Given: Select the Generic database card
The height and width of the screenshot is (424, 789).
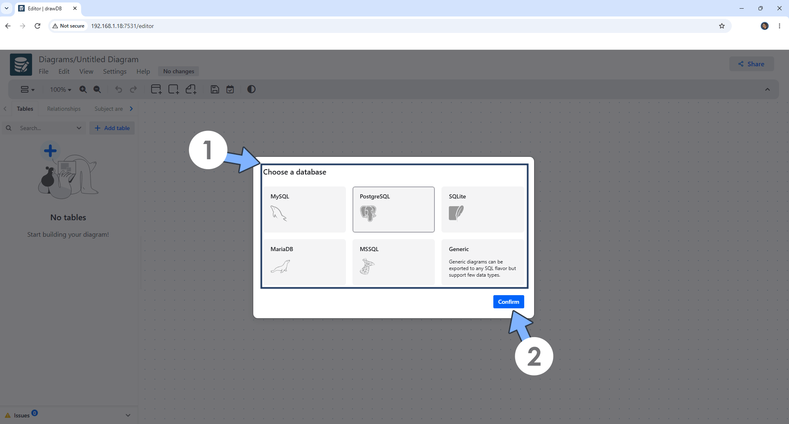Looking at the screenshot, I should (x=483, y=262).
